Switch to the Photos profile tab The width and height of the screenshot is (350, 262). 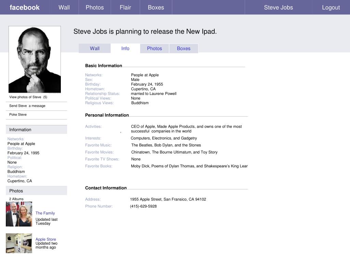(154, 48)
